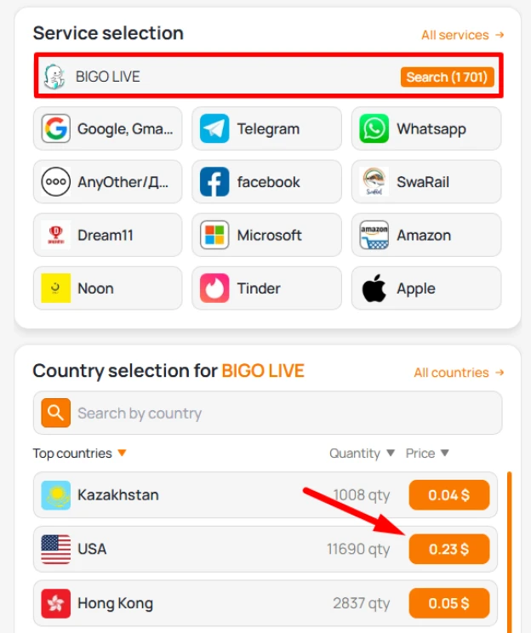Select the Microsoft logo service
The height and width of the screenshot is (633, 531).
tap(214, 235)
